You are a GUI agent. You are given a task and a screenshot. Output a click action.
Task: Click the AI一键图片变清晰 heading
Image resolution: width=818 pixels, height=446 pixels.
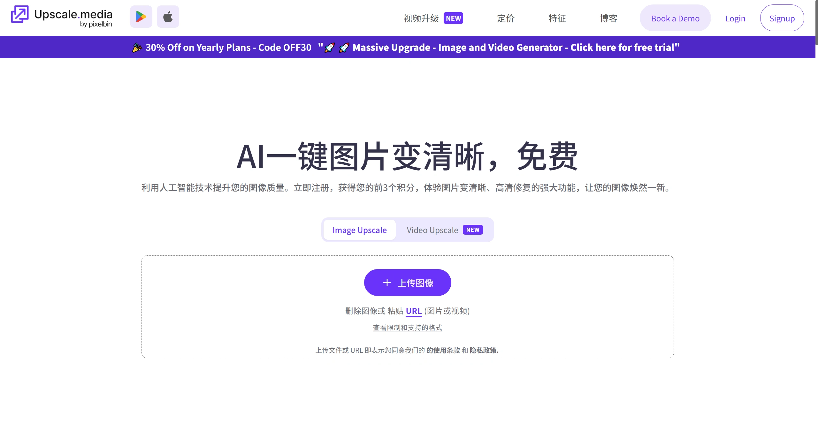(x=407, y=156)
